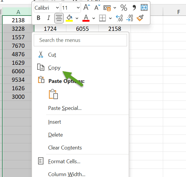
Task: Click the Search the menus field
Action: [80, 40]
